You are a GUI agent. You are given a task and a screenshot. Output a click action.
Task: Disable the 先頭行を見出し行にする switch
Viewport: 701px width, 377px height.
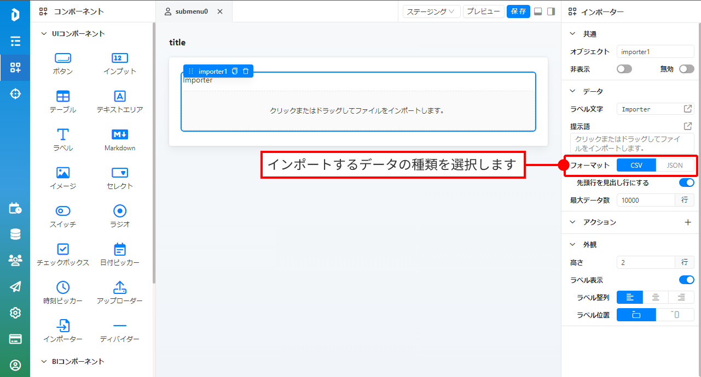click(686, 182)
